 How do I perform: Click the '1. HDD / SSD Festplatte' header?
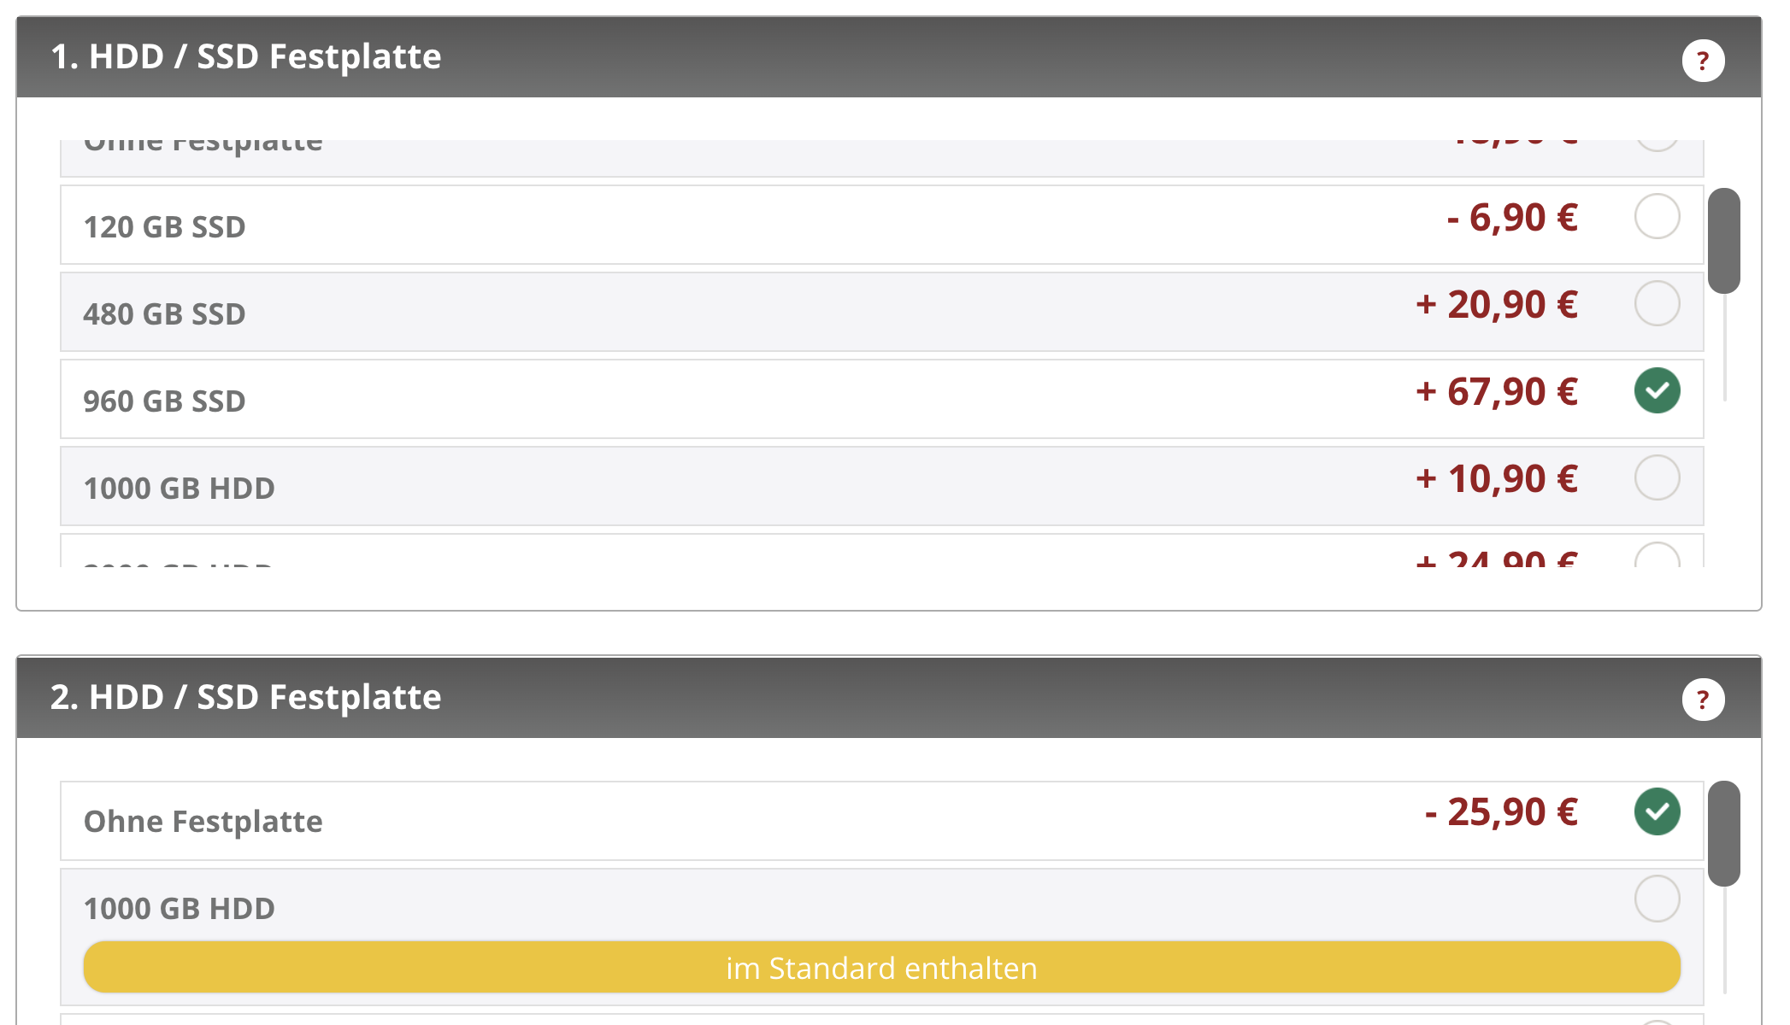coord(246,56)
